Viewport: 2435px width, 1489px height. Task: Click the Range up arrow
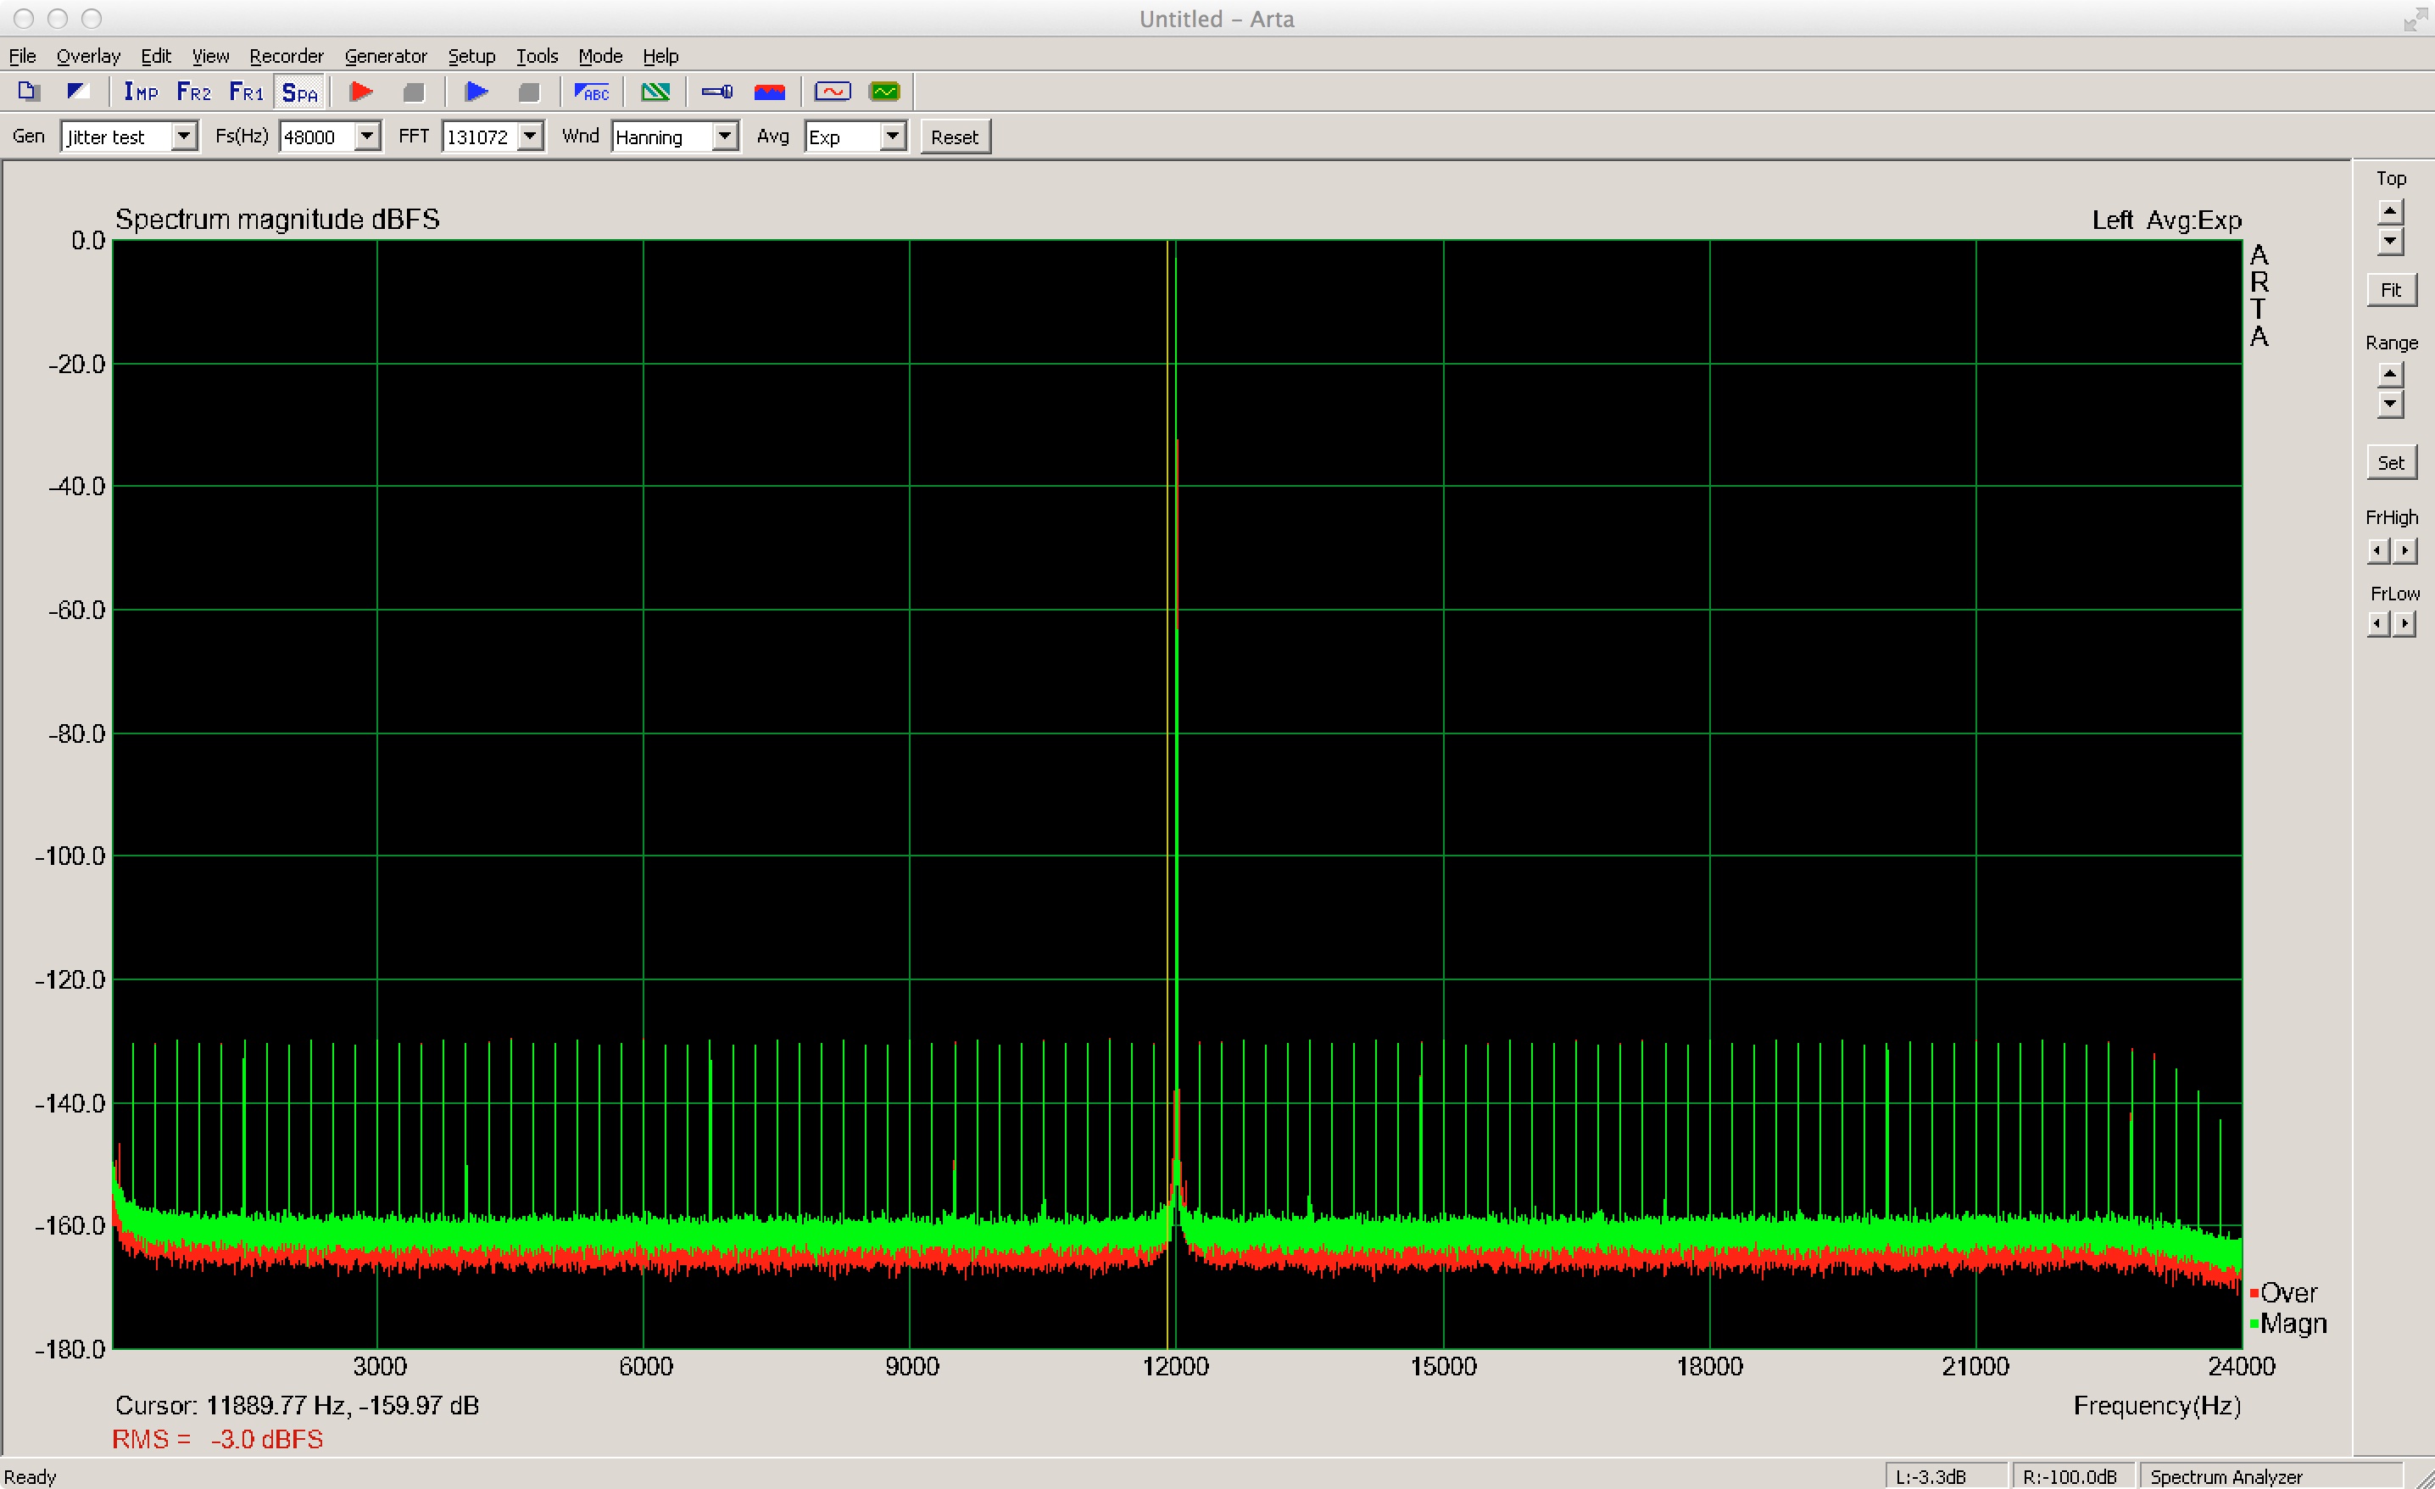pyautogui.click(x=2389, y=375)
